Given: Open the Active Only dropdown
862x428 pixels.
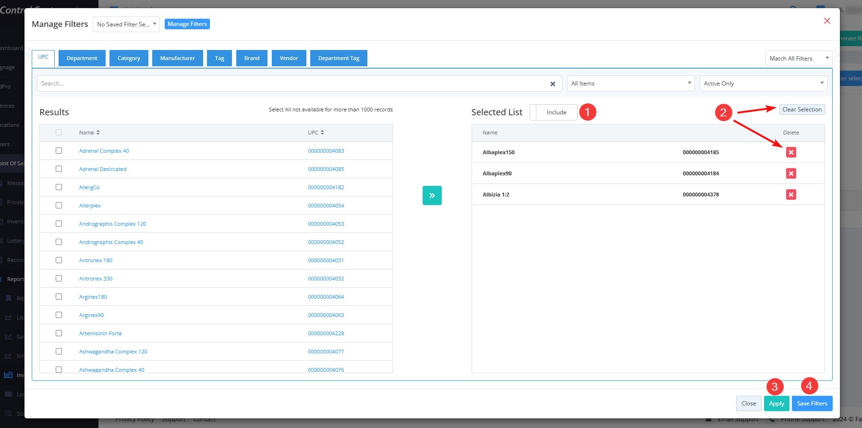Looking at the screenshot, I should 763,84.
